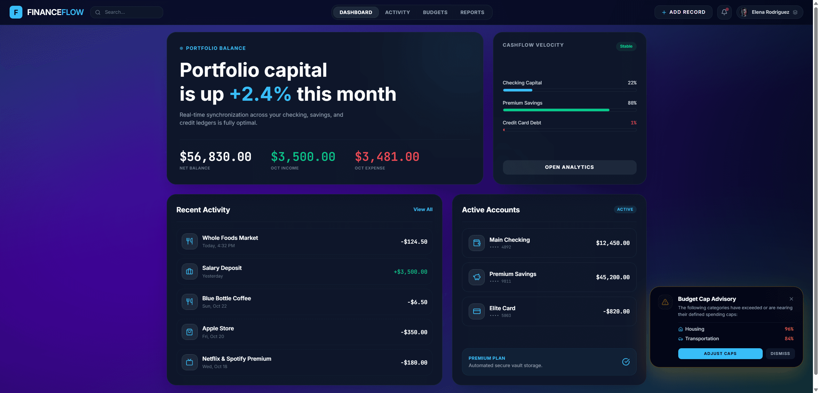Dismiss the budget advisory

click(780, 353)
